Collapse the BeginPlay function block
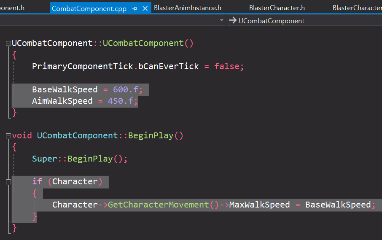The width and height of the screenshot is (382, 240). click(x=8, y=136)
